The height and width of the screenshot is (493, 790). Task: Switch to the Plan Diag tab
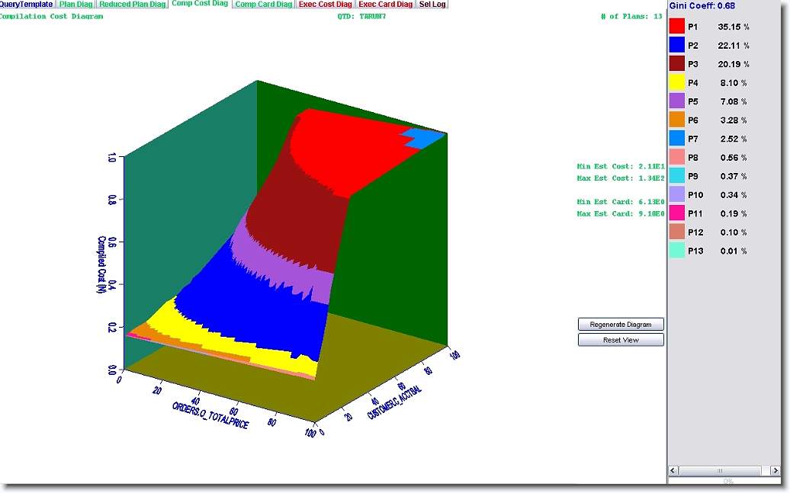pyautogui.click(x=76, y=5)
